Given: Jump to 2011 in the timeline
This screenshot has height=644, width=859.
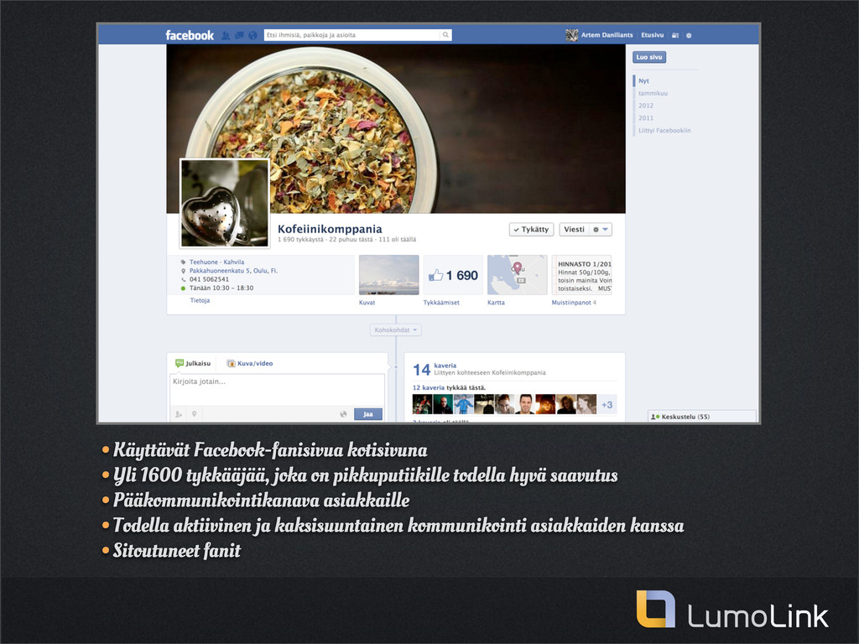Looking at the screenshot, I should [646, 117].
